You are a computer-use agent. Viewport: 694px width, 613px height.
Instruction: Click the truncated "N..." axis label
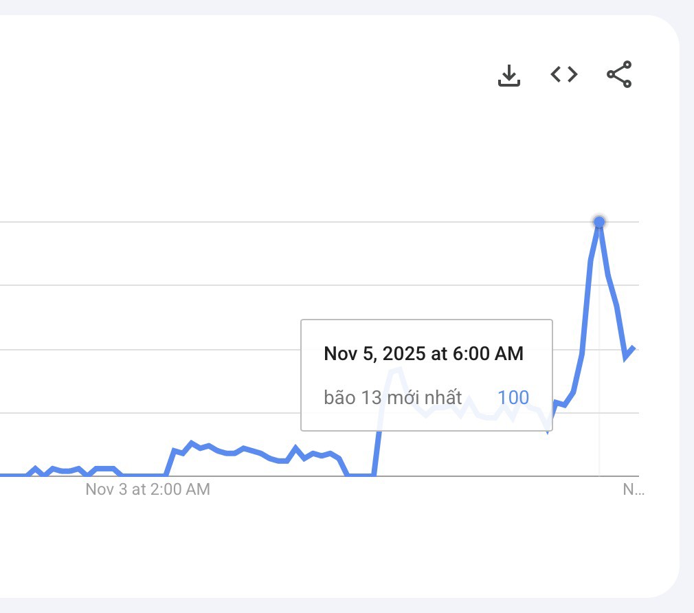[x=633, y=489]
